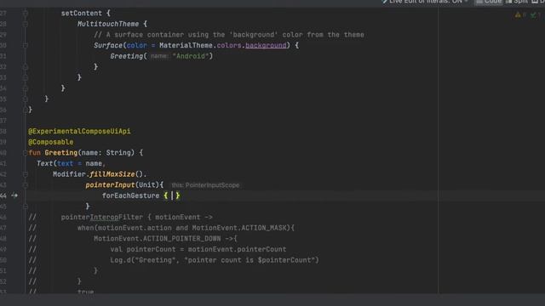This screenshot has width=545, height=306.
Task: Collapse the fun Greeting function fold marker
Action: (x=26, y=153)
